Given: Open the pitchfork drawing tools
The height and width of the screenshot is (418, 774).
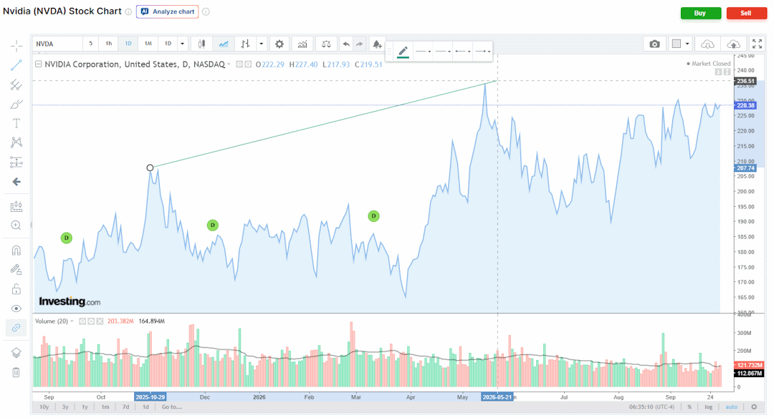Looking at the screenshot, I should click(x=16, y=84).
